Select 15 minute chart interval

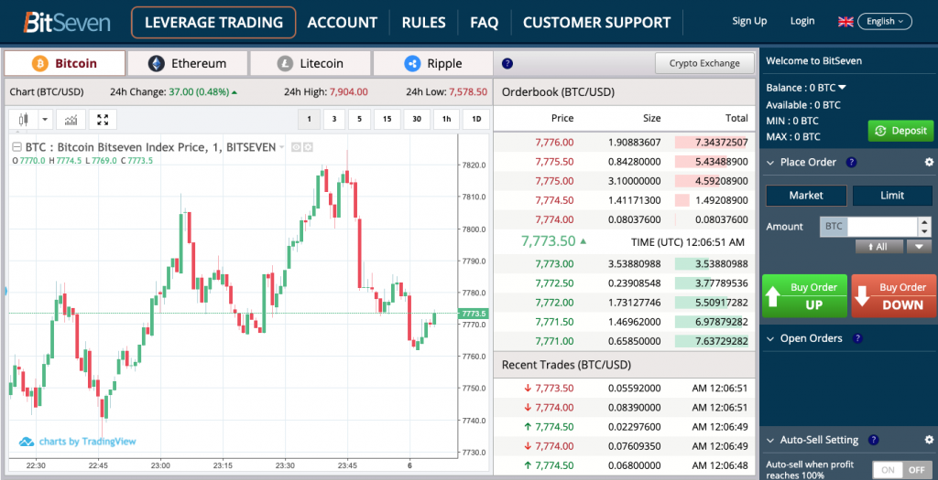pos(387,119)
